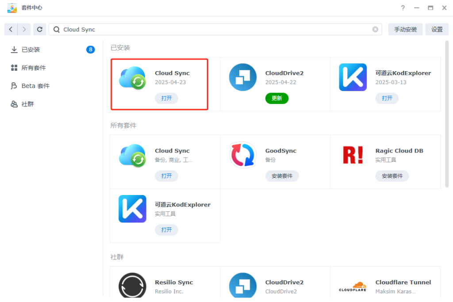
Task: Click 打开 for 可道云KodExplorer under 所有套件
Action: tap(166, 230)
